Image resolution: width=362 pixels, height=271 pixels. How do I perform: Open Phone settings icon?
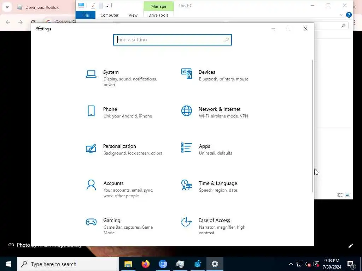click(x=91, y=111)
